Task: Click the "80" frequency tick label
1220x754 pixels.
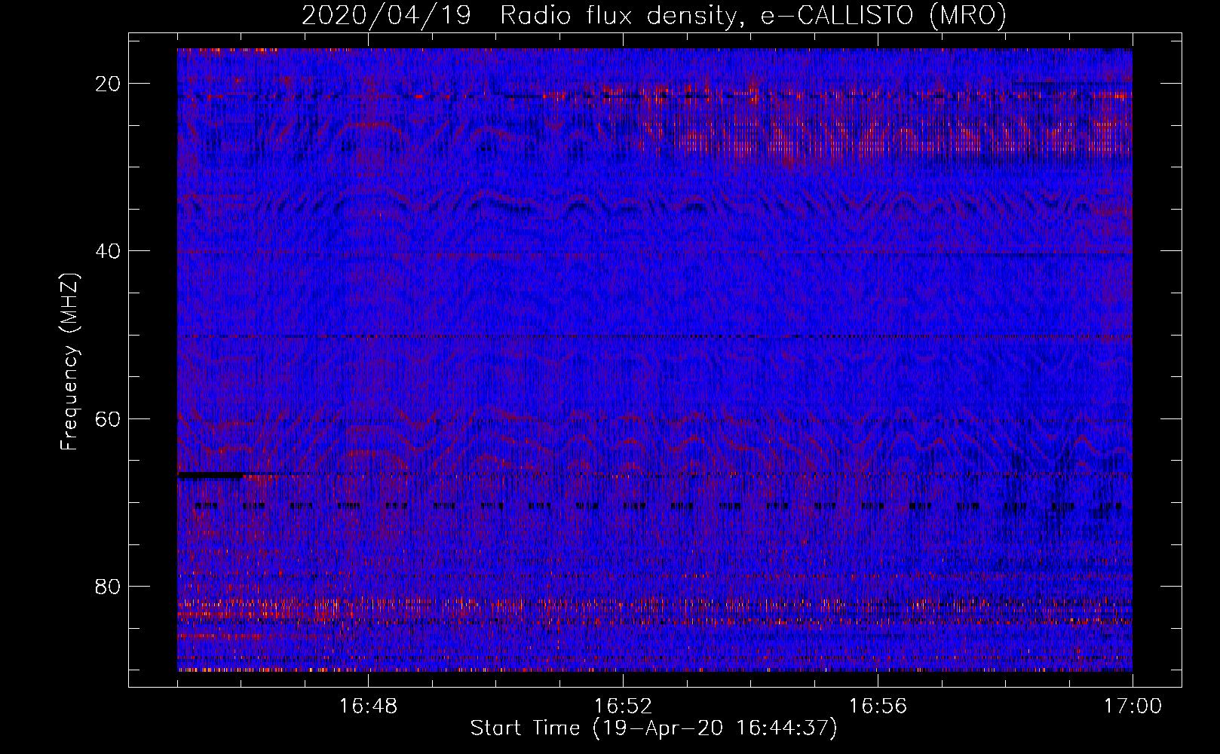Action: [x=109, y=586]
